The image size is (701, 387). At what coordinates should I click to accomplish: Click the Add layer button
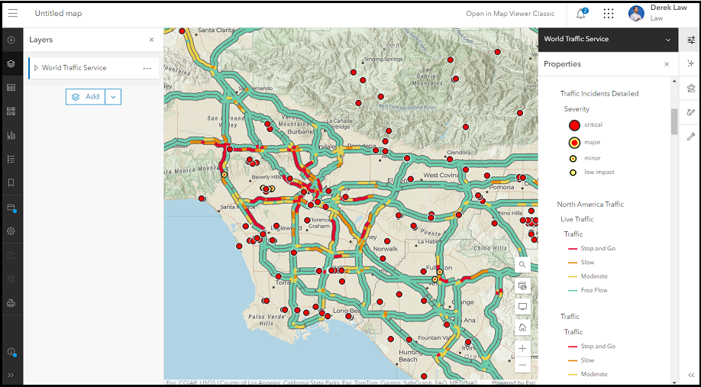[x=86, y=96]
